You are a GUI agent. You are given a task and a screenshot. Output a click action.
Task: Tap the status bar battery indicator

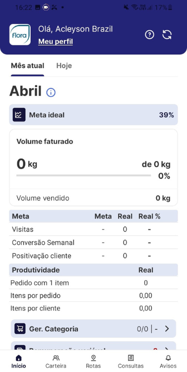pos(170,7)
